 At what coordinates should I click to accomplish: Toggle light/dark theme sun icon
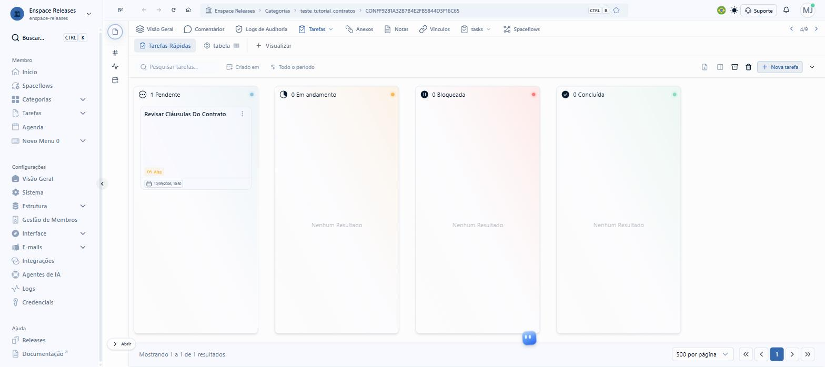(734, 11)
